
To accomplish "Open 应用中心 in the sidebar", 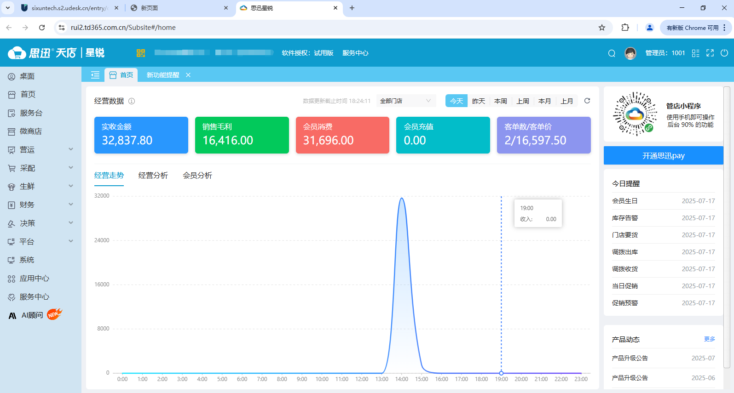I will click(34, 279).
